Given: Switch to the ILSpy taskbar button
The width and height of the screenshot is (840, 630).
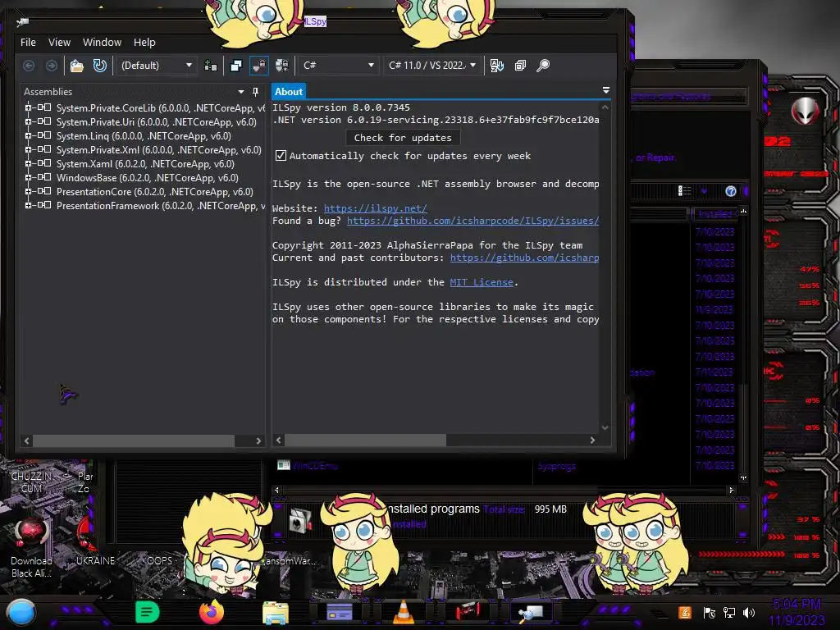Looking at the screenshot, I should (x=532, y=612).
